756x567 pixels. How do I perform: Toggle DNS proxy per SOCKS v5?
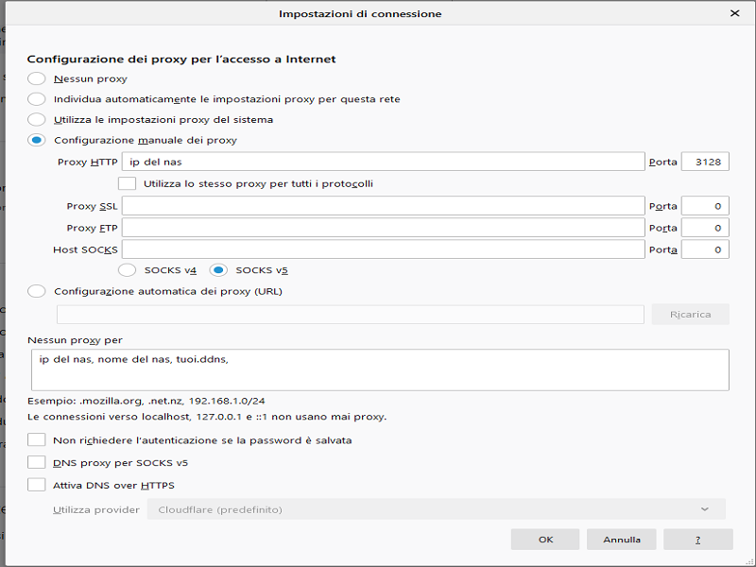pyautogui.click(x=37, y=463)
